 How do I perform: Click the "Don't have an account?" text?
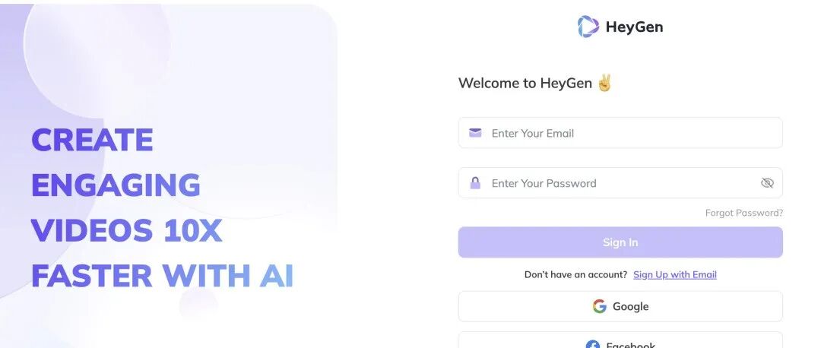[x=575, y=274]
